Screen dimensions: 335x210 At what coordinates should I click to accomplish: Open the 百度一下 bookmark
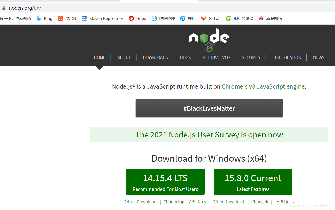16,18
